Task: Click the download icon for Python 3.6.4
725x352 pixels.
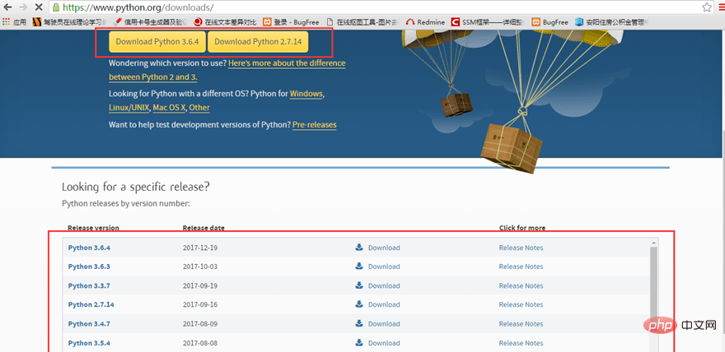Action: click(x=359, y=248)
